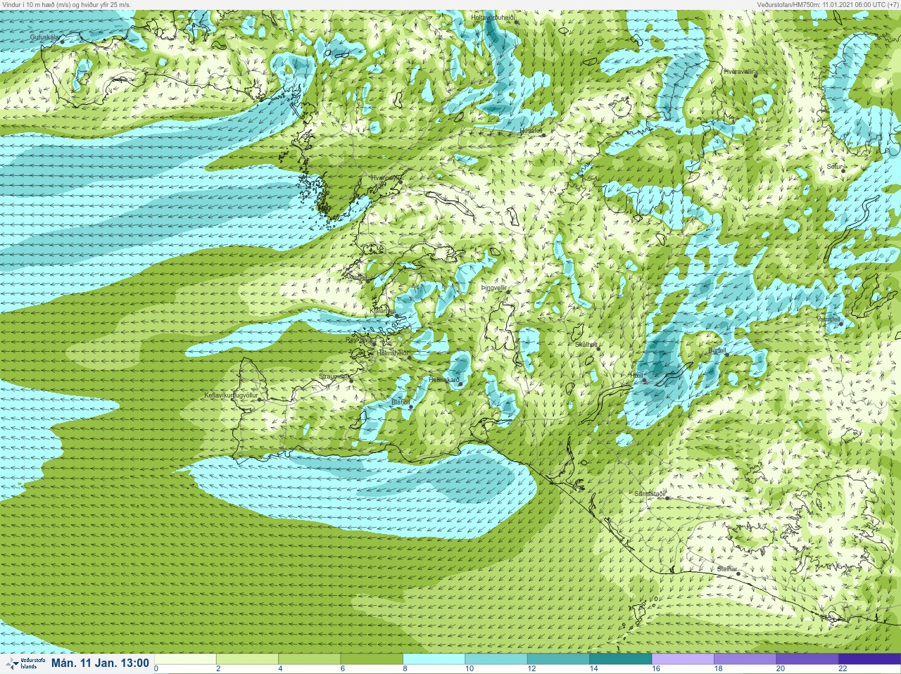Click the Hveravellir station marker
Screen dimensions: 901x674
756,75
